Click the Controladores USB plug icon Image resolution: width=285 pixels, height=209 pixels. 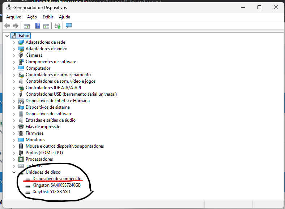point(21,94)
